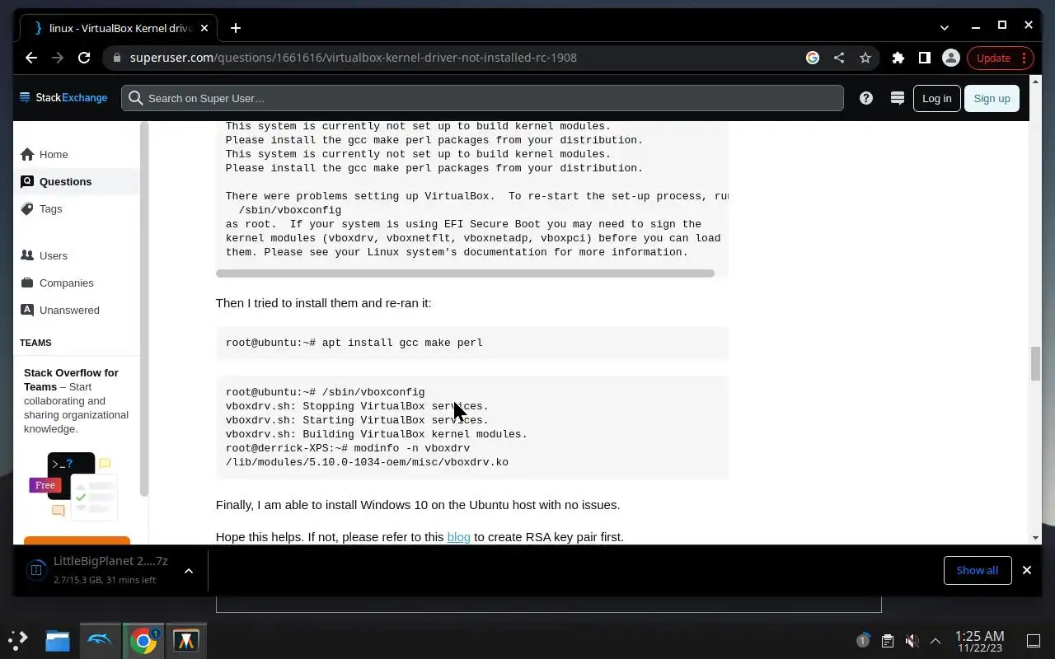
Task: Open a new browser tab
Action: tap(236, 28)
